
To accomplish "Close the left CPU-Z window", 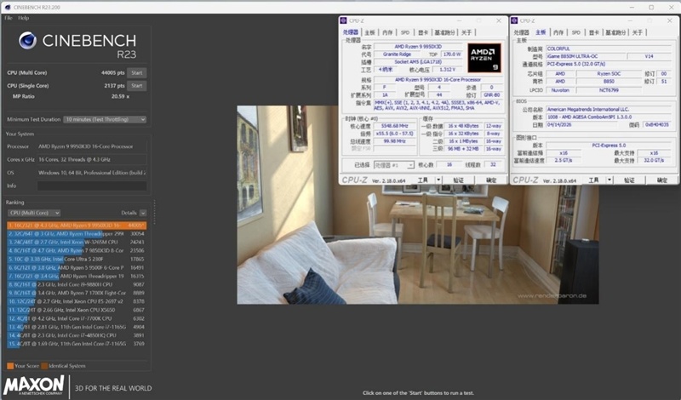I will 499,20.
